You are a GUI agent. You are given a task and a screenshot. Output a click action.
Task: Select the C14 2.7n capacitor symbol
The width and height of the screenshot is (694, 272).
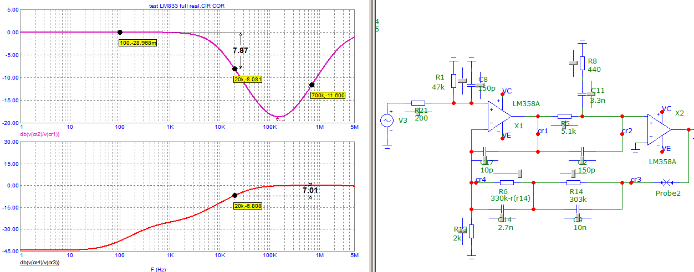pos(503,209)
